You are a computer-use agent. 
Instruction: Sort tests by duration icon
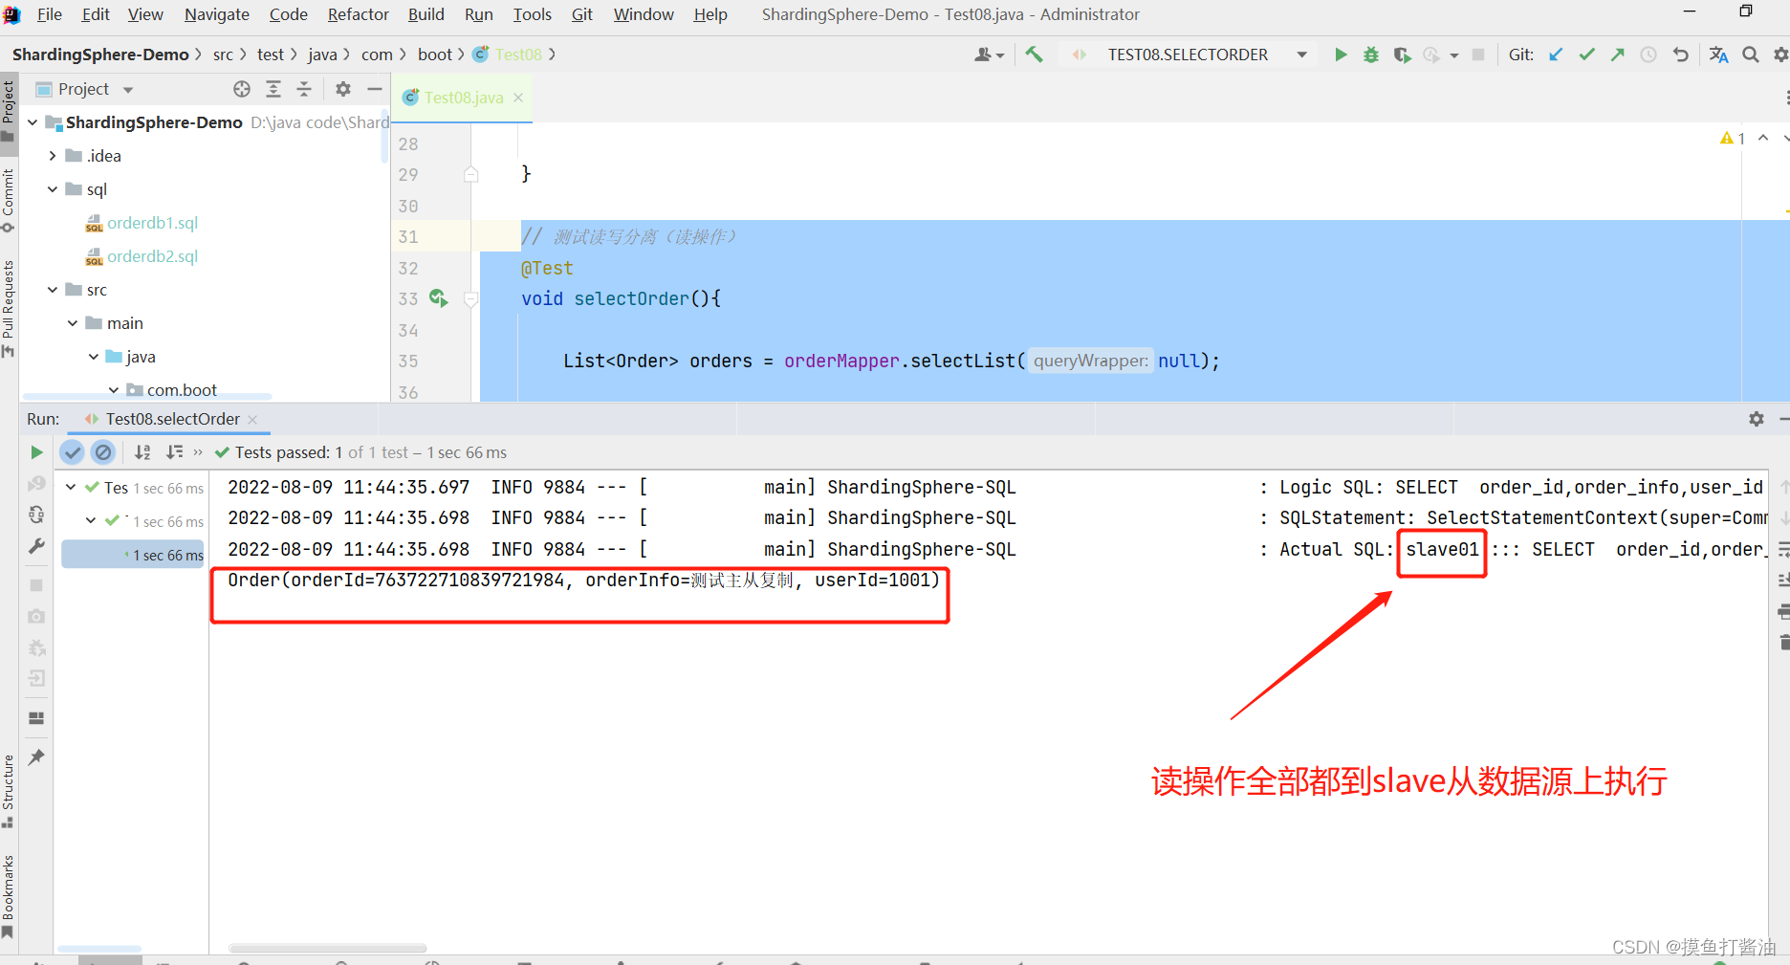pos(174,452)
